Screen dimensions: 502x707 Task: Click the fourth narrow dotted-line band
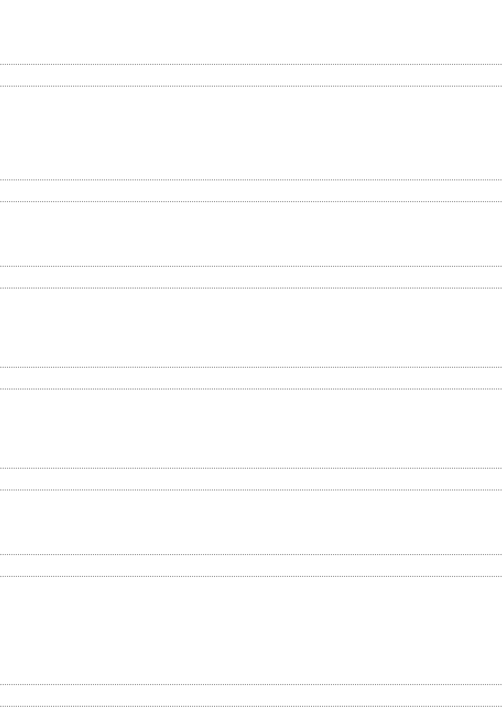pyautogui.click(x=251, y=378)
